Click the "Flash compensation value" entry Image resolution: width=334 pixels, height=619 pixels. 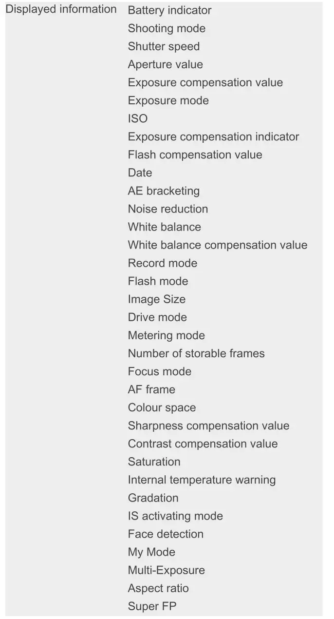tap(195, 155)
